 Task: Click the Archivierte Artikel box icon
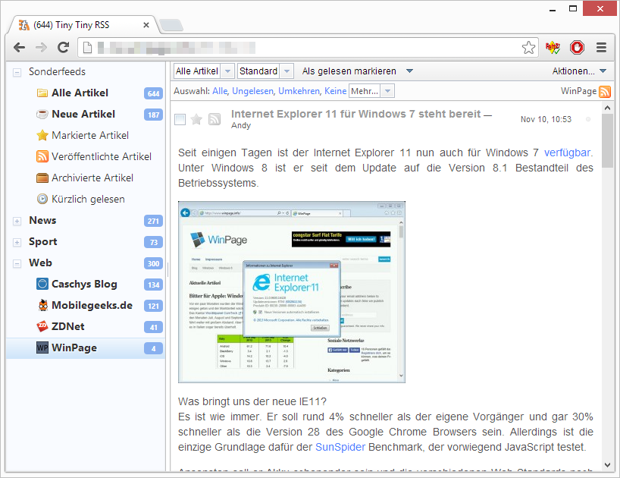[42, 178]
